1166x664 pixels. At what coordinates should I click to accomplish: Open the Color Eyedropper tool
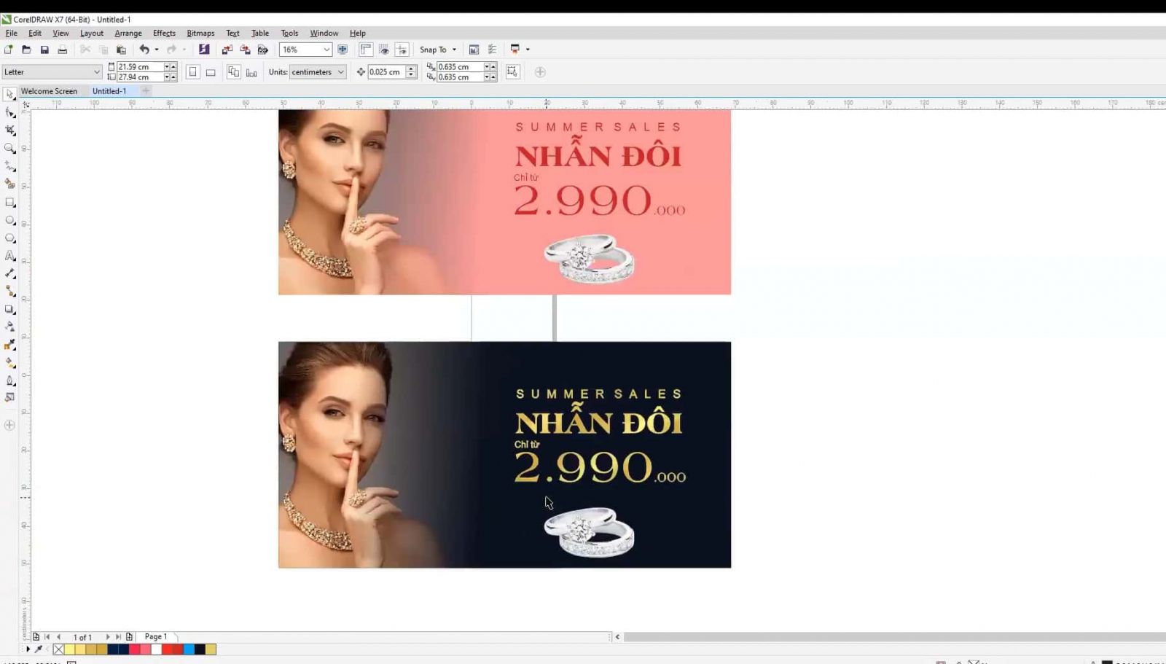pyautogui.click(x=9, y=345)
